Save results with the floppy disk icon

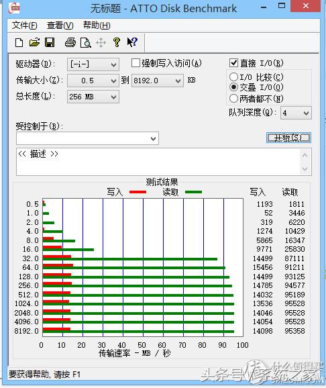(x=50, y=42)
